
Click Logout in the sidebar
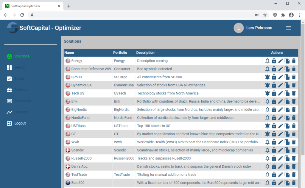(20, 123)
